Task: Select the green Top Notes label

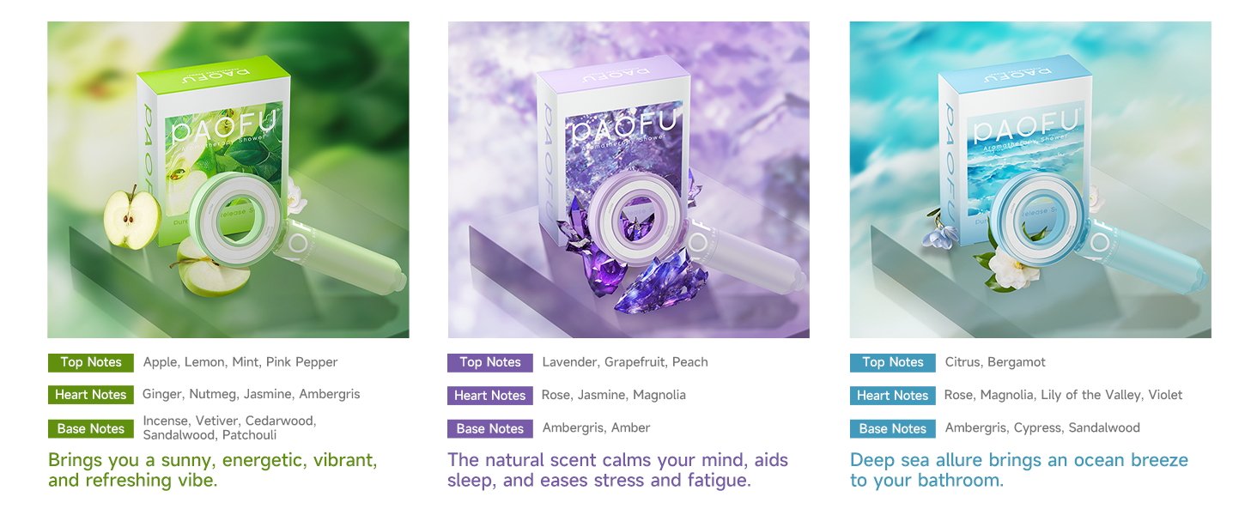Action: [91, 362]
